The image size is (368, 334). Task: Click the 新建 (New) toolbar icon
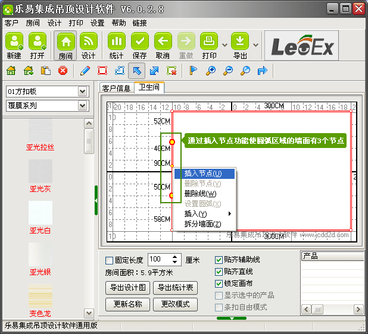pyautogui.click(x=14, y=41)
